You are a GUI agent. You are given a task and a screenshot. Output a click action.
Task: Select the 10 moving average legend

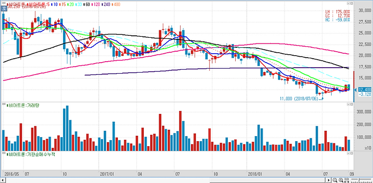tap(54, 4)
